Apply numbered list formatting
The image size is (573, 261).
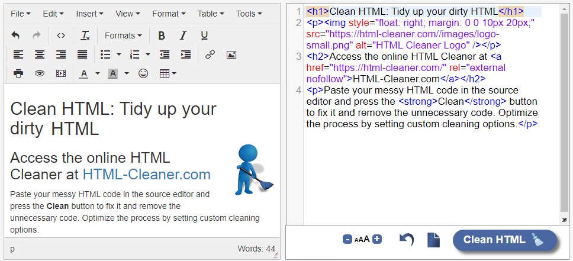coord(135,55)
